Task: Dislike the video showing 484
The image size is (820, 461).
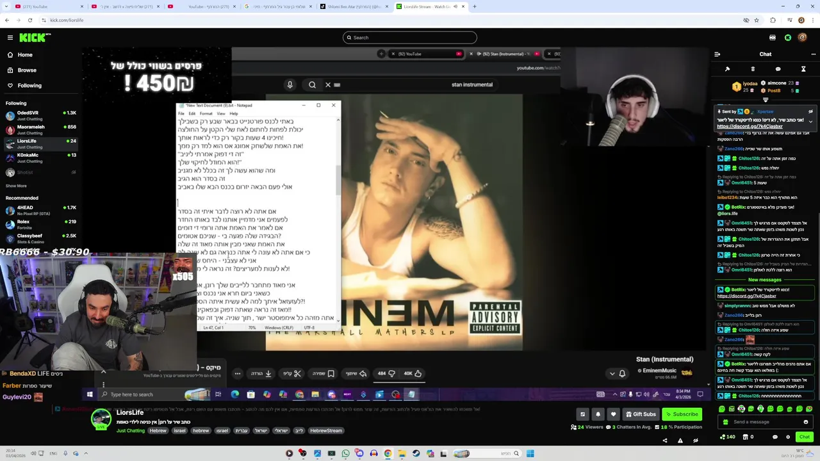Action: coord(386,373)
